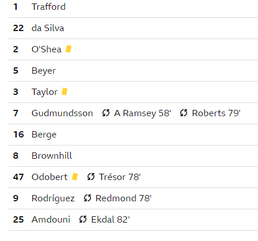The width and height of the screenshot is (258, 241).
Task: Select player name Trafford
Action: pyautogui.click(x=48, y=7)
